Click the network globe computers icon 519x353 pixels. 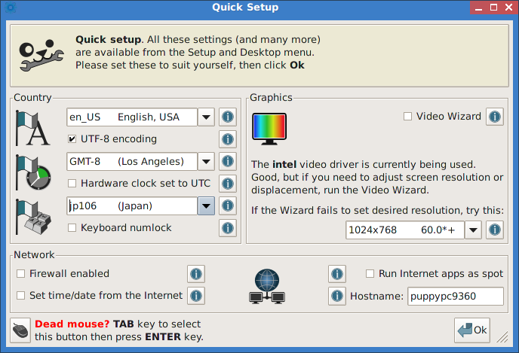pos(267,286)
